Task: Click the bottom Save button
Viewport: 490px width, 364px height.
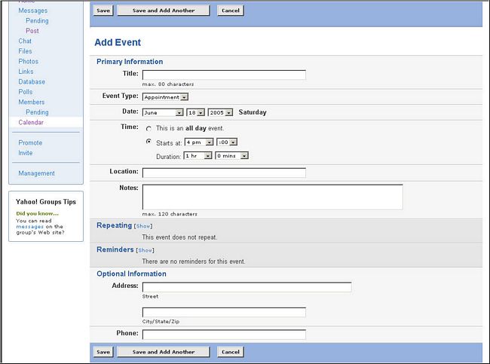Action: pyautogui.click(x=103, y=352)
